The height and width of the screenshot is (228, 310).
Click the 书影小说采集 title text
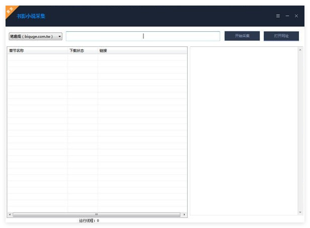point(31,16)
